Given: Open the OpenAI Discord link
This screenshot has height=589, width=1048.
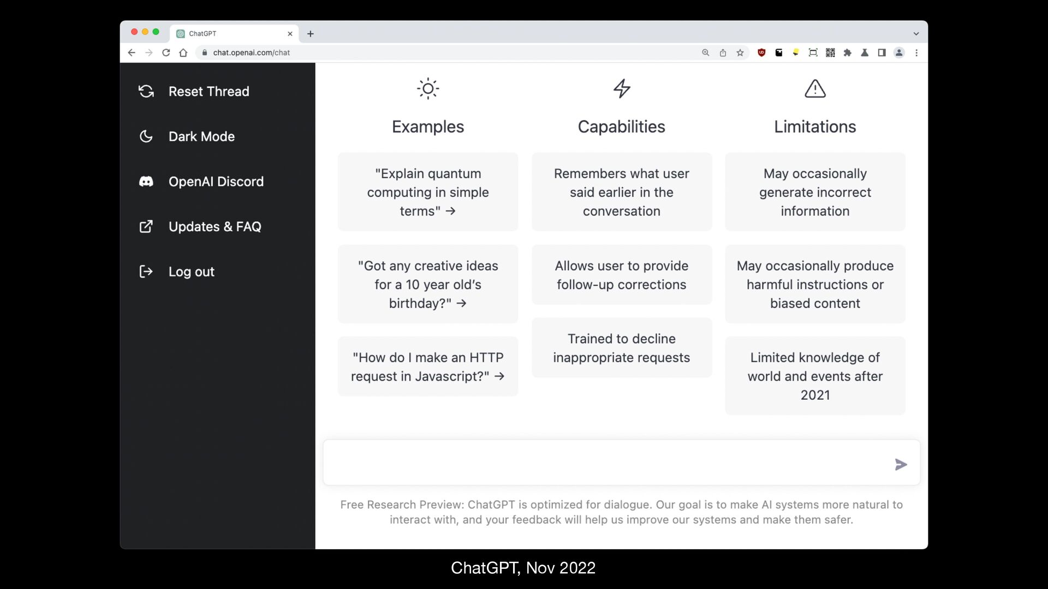Looking at the screenshot, I should 216,182.
